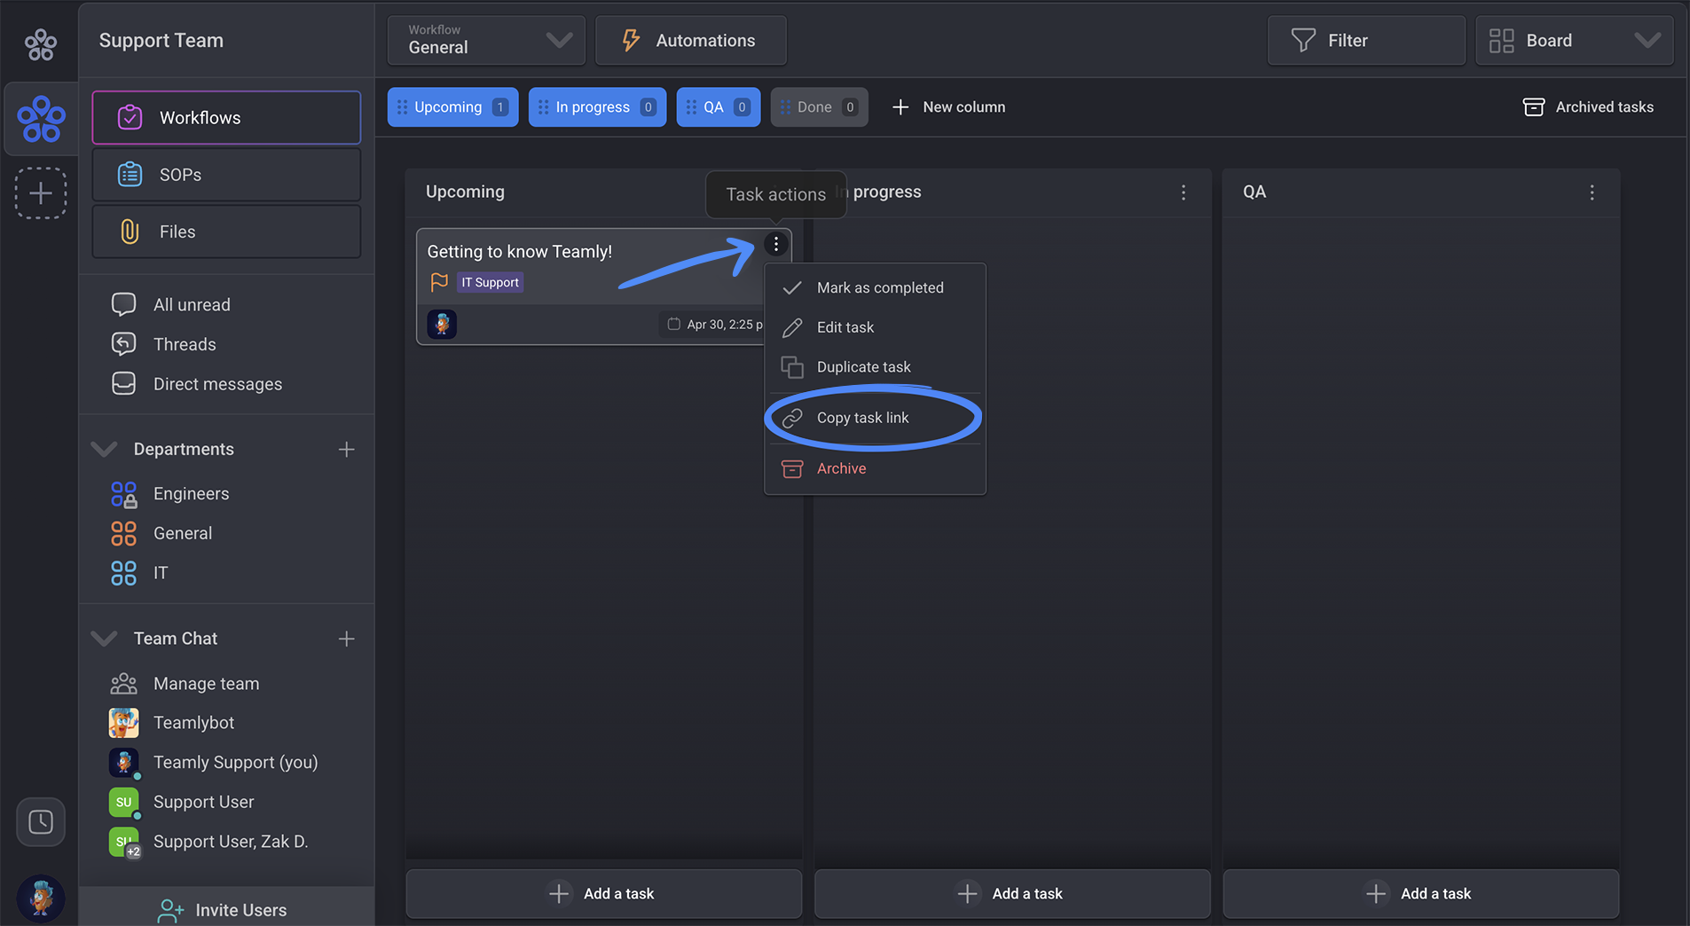
Task: Open the Teamly logo at top of rail
Action: 41,43
